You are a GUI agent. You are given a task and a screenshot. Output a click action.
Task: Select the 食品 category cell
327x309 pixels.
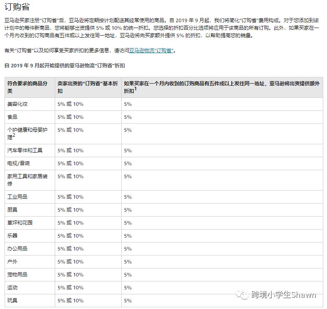pos(30,117)
